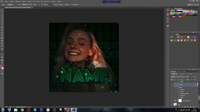Select the Move tool
Viewport: 200px width, 112px height.
2,11
